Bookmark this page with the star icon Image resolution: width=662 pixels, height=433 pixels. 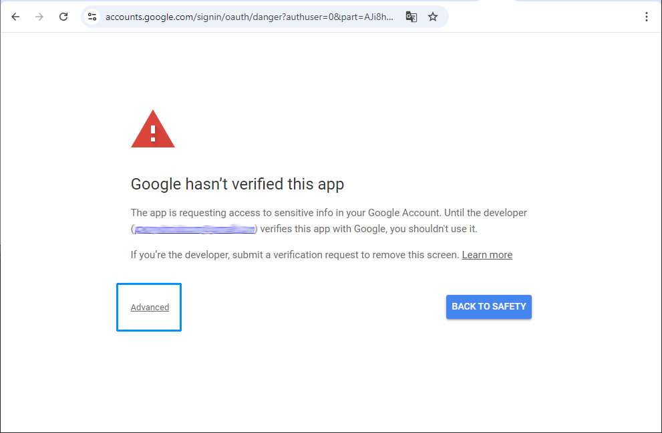click(433, 17)
